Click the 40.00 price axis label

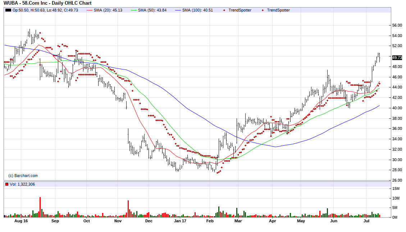tap(397, 108)
